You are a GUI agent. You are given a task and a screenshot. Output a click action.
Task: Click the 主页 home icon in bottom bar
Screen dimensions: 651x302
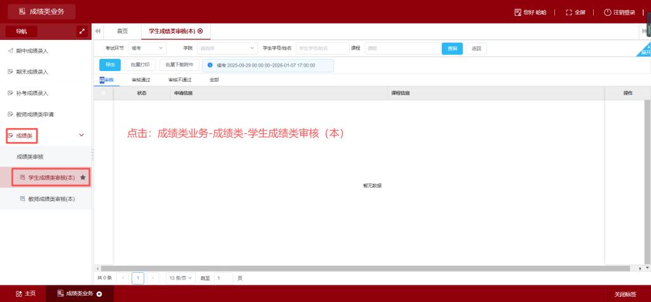(x=18, y=294)
